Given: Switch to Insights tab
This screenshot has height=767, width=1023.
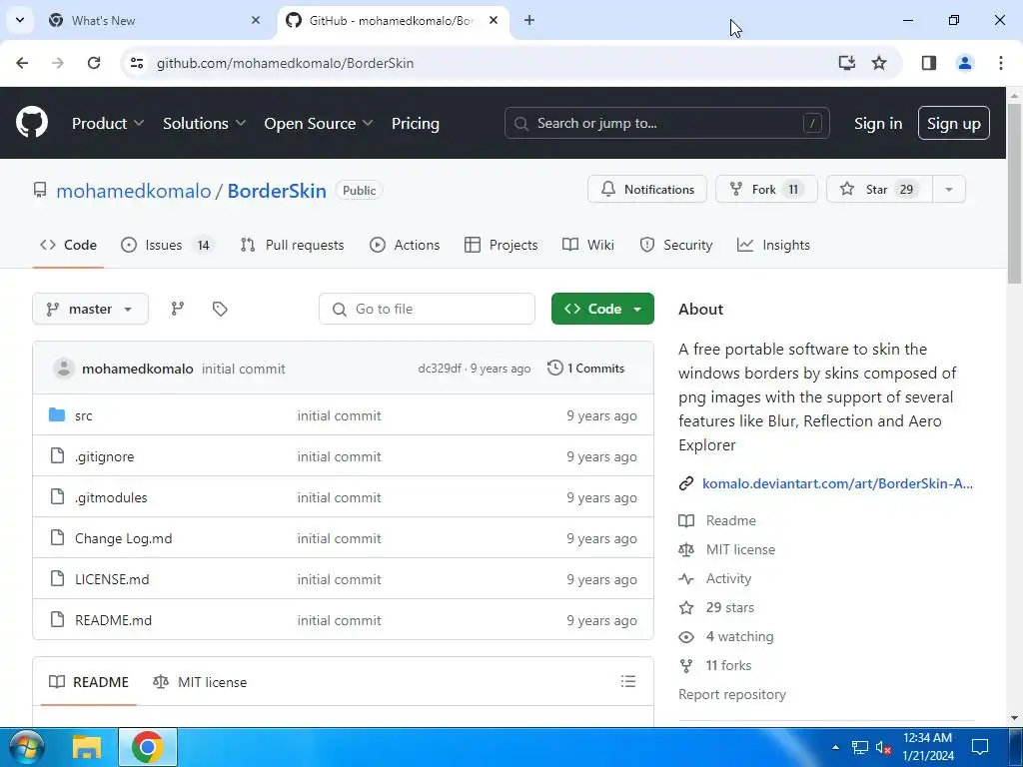Looking at the screenshot, I should coord(774,245).
